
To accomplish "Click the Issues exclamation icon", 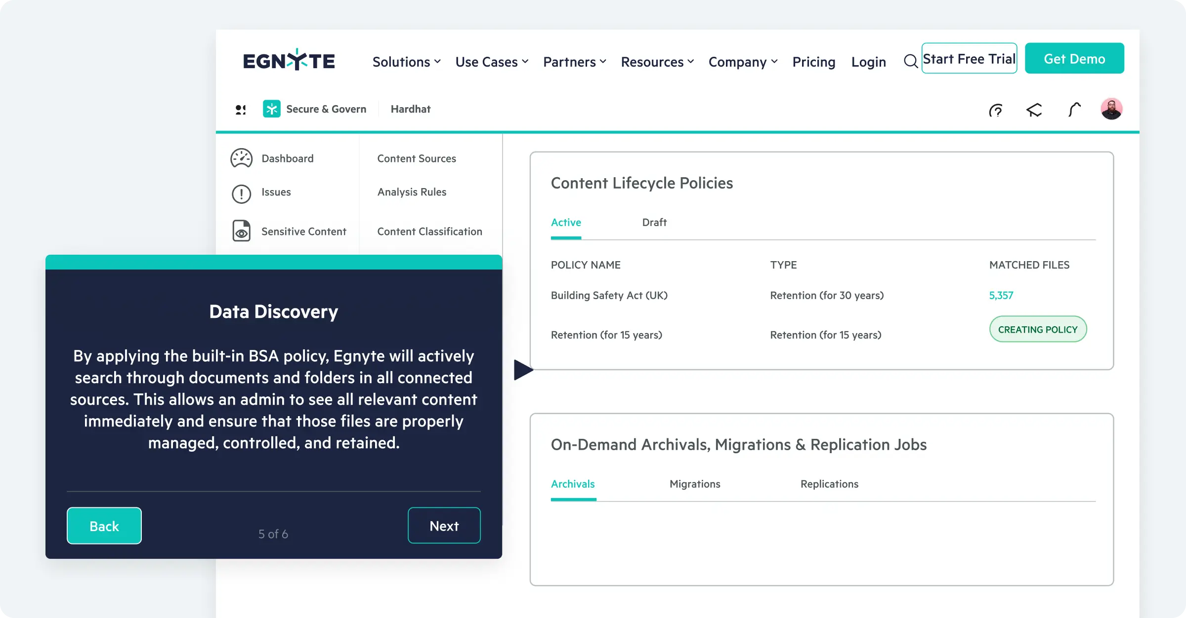I will [241, 193].
